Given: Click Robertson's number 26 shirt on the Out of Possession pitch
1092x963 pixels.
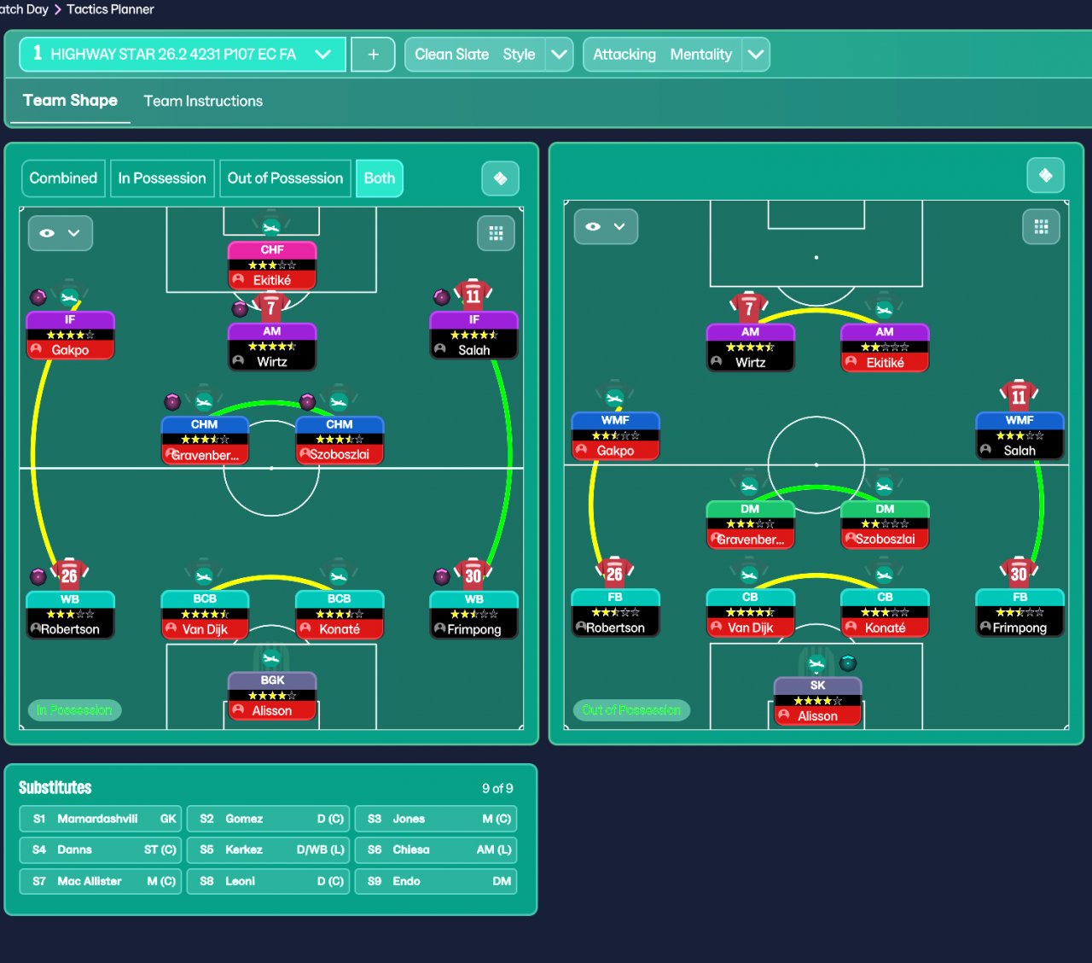Looking at the screenshot, I should pyautogui.click(x=614, y=573).
